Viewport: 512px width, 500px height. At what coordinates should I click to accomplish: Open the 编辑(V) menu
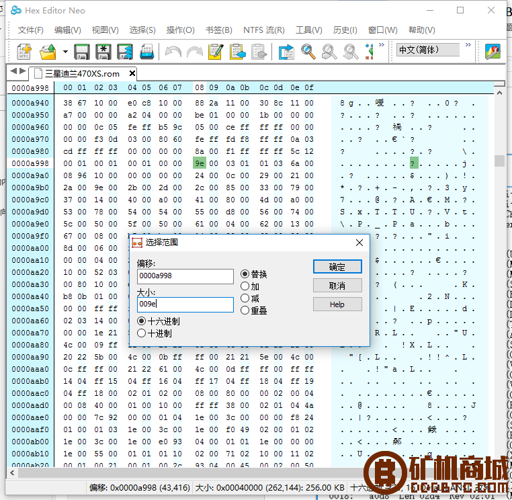pos(68,30)
